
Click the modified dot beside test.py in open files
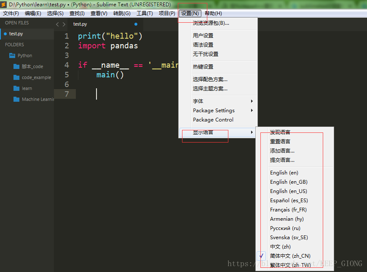tap(5, 34)
